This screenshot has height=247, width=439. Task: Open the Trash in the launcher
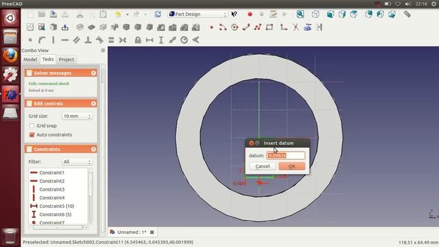point(10,236)
